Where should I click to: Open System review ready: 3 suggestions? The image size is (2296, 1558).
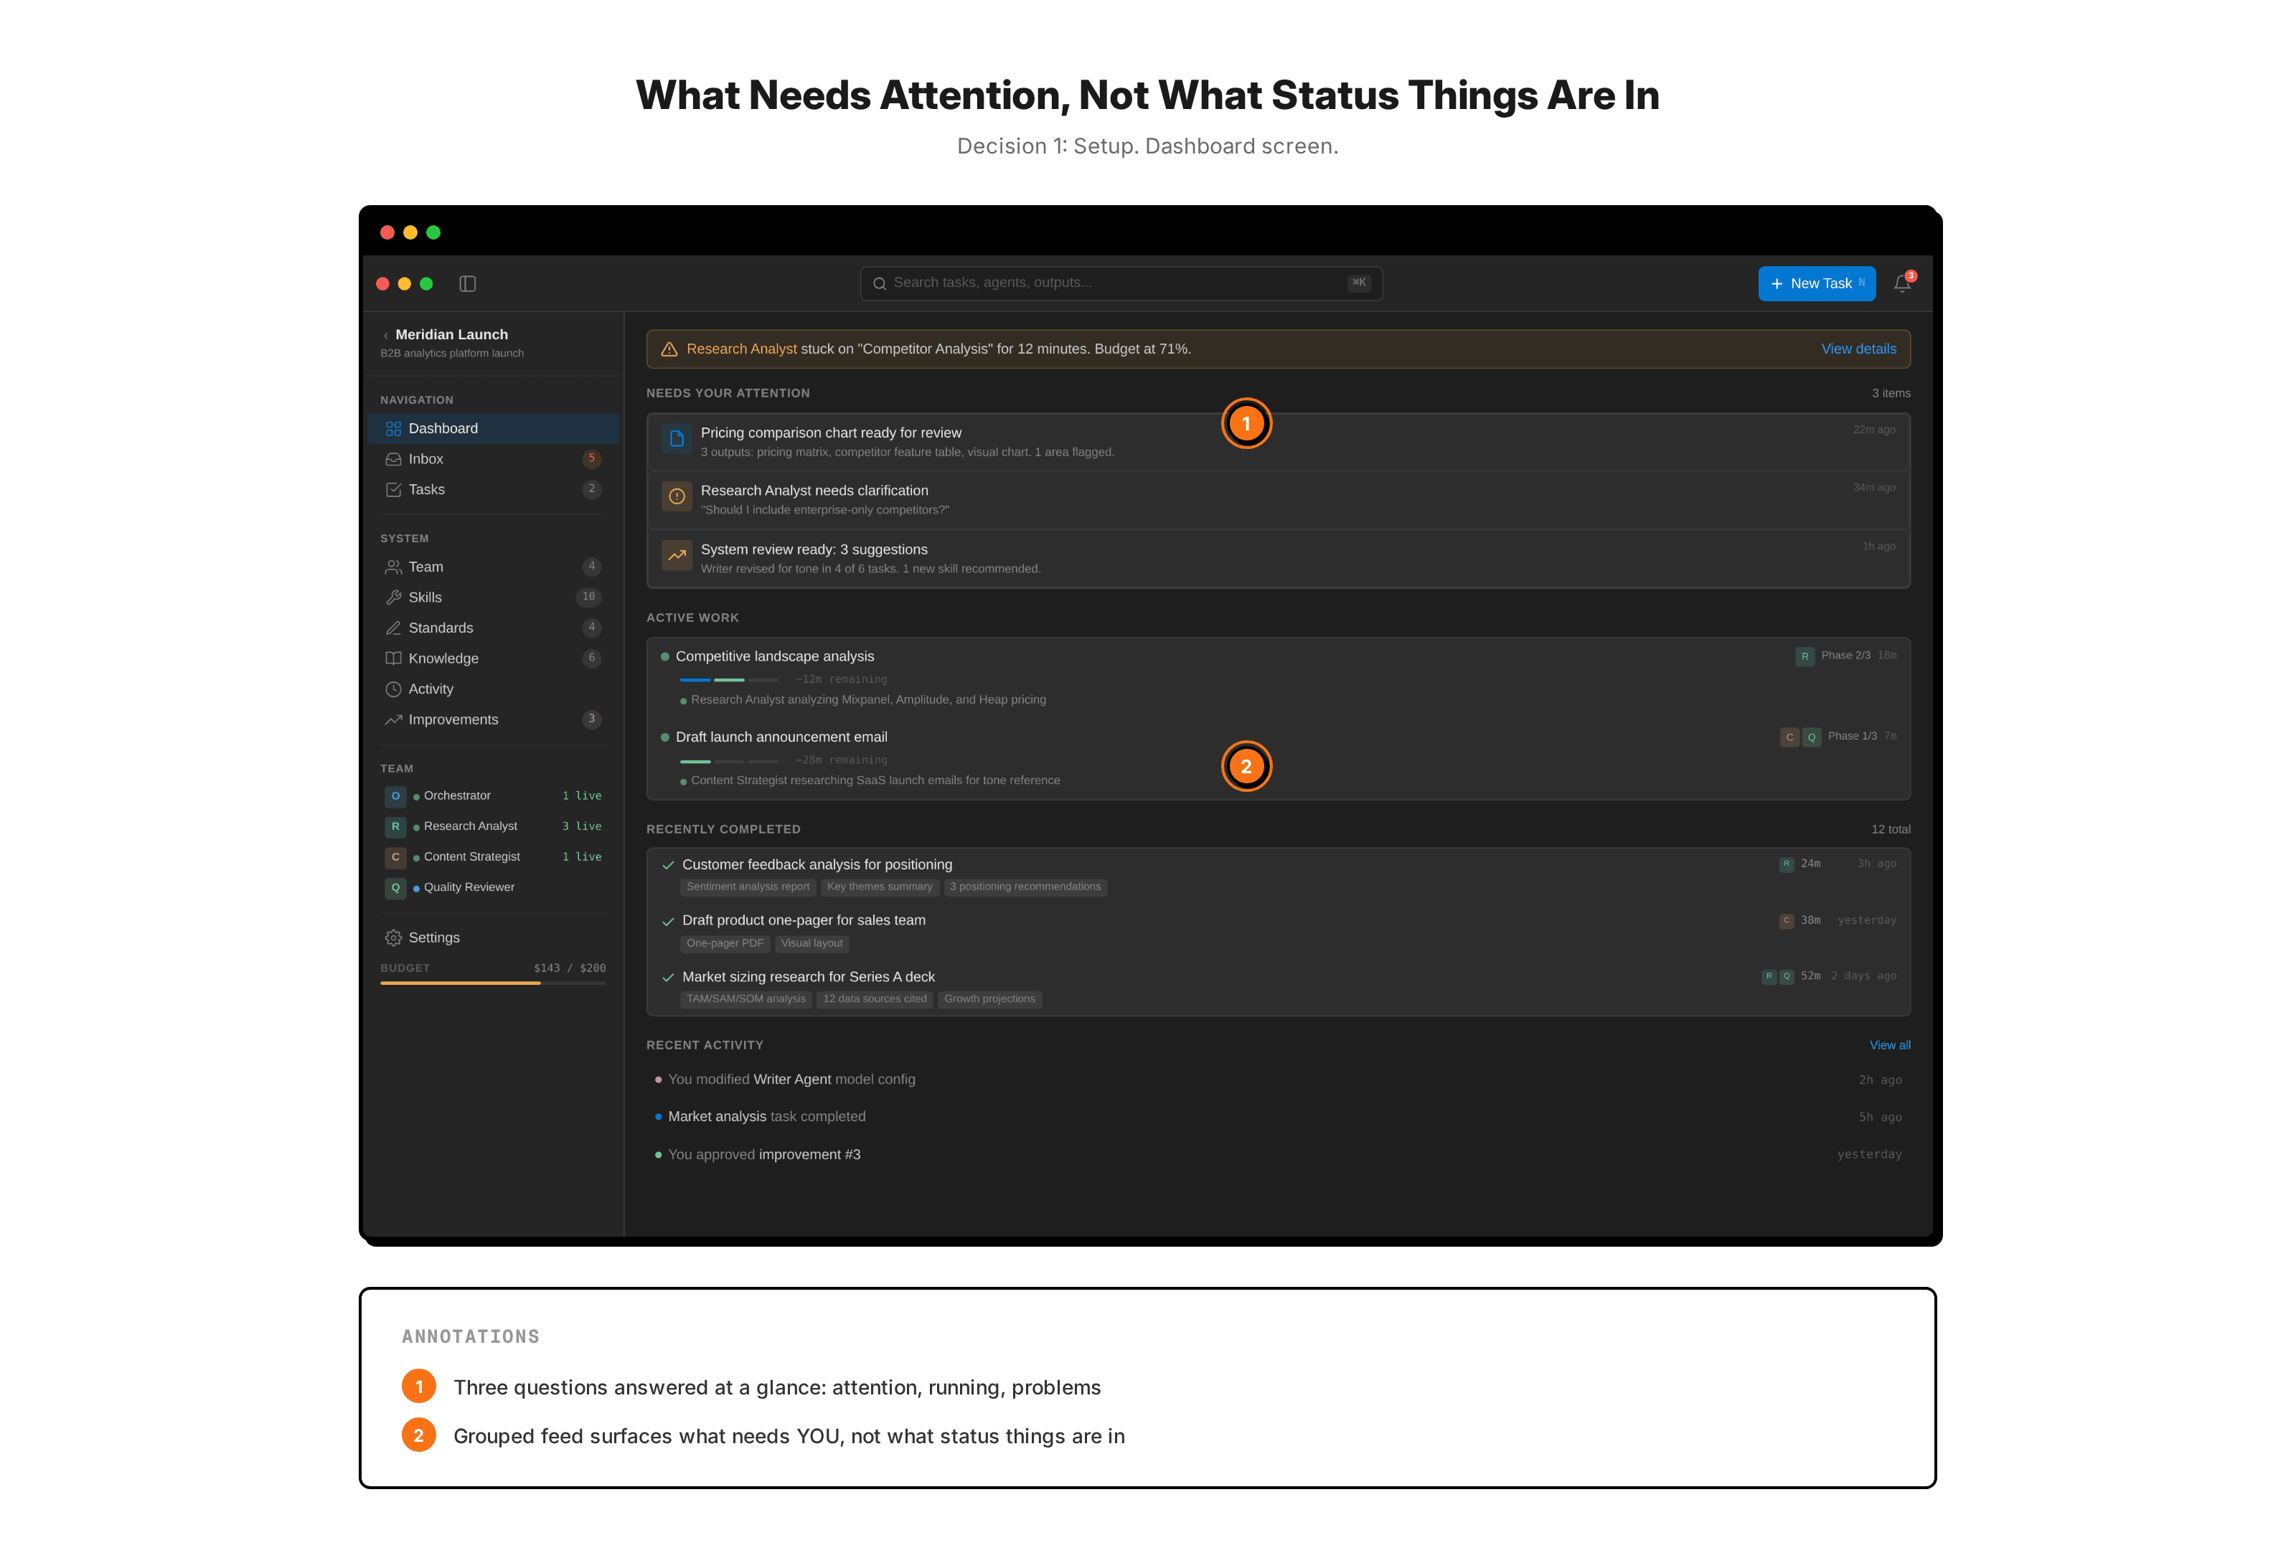[x=1279, y=558]
